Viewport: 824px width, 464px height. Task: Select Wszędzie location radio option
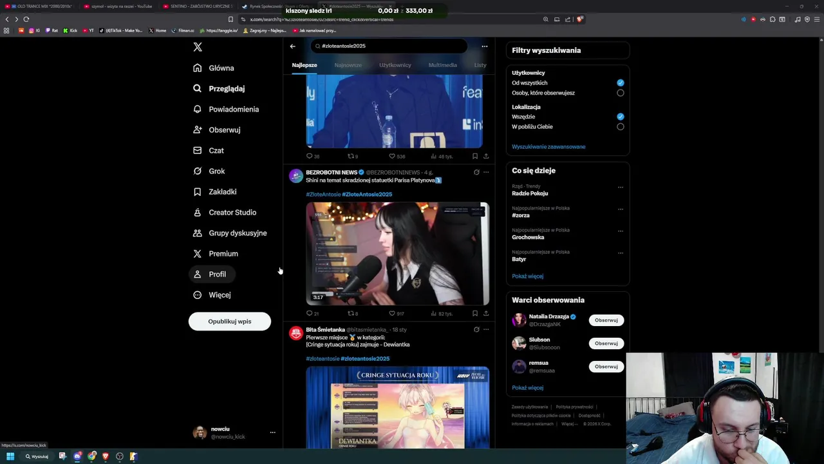pos(621,117)
